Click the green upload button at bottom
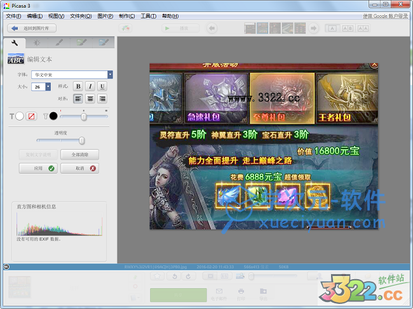Image resolution: width=413 pixels, height=309 pixels. pyautogui.click(x=179, y=295)
